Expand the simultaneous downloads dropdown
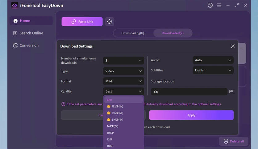This screenshot has height=149, width=258. click(123, 60)
